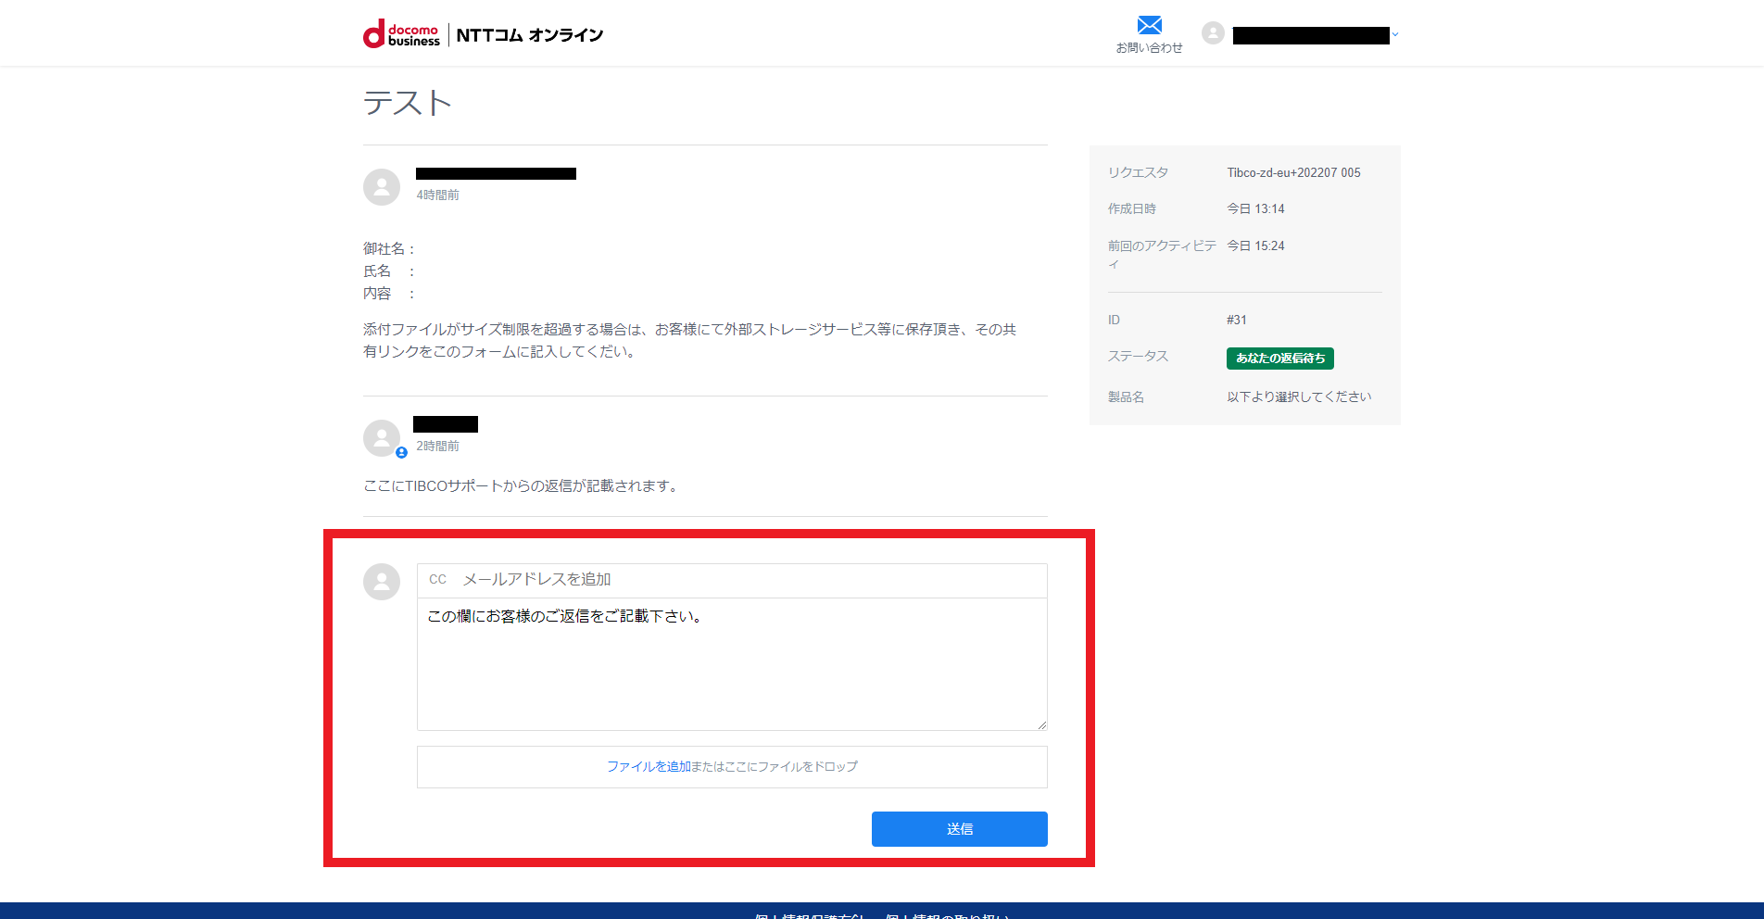Expand the user account dropdown arrow
This screenshot has width=1764, height=919.
pyautogui.click(x=1395, y=35)
